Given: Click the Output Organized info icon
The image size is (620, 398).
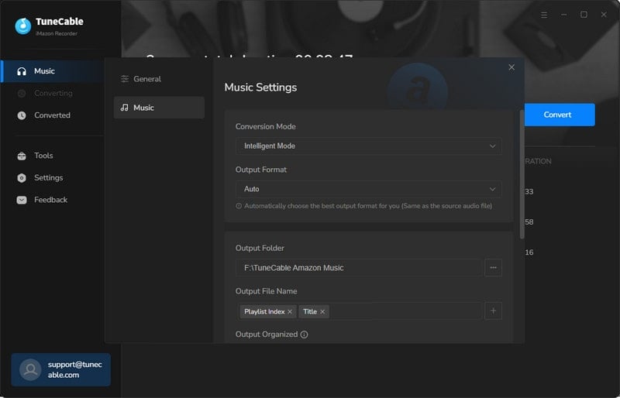Looking at the screenshot, I should pyautogui.click(x=304, y=335).
